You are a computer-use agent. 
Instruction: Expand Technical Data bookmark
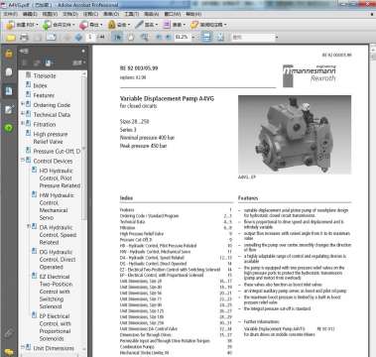(x=23, y=114)
